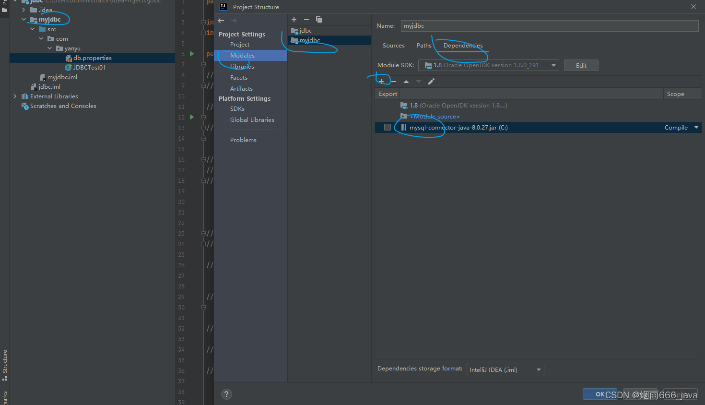Toggle code fold marker on line 3
The height and width of the screenshot is (405, 705).
point(203,23)
